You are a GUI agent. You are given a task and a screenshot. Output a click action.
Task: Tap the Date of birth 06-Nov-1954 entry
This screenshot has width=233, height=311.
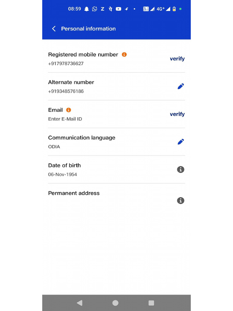62,174
